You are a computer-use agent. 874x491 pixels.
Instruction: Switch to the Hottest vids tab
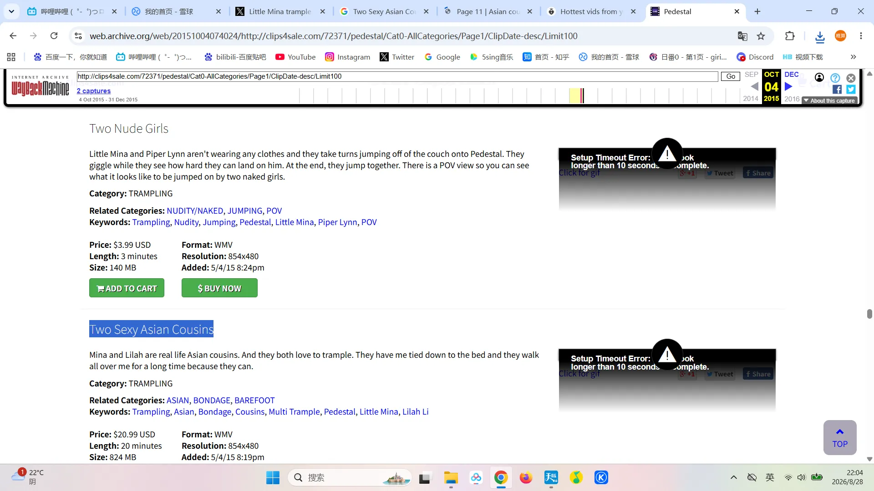591,11
